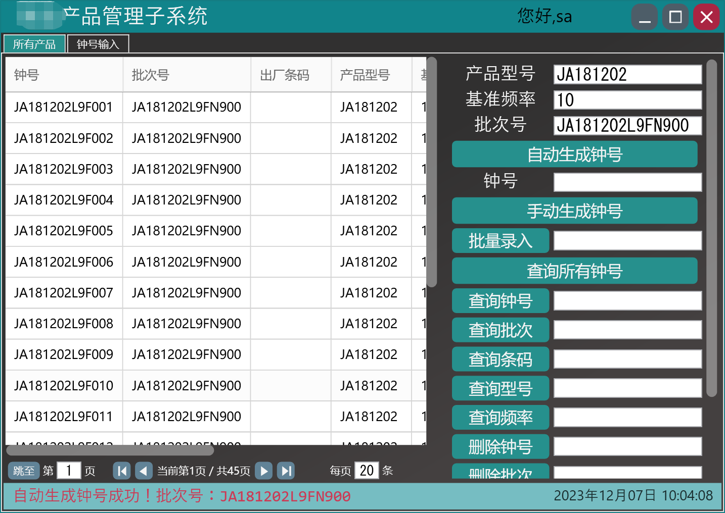
Task: Focus the input beside 查询型号
Action: click(628, 389)
